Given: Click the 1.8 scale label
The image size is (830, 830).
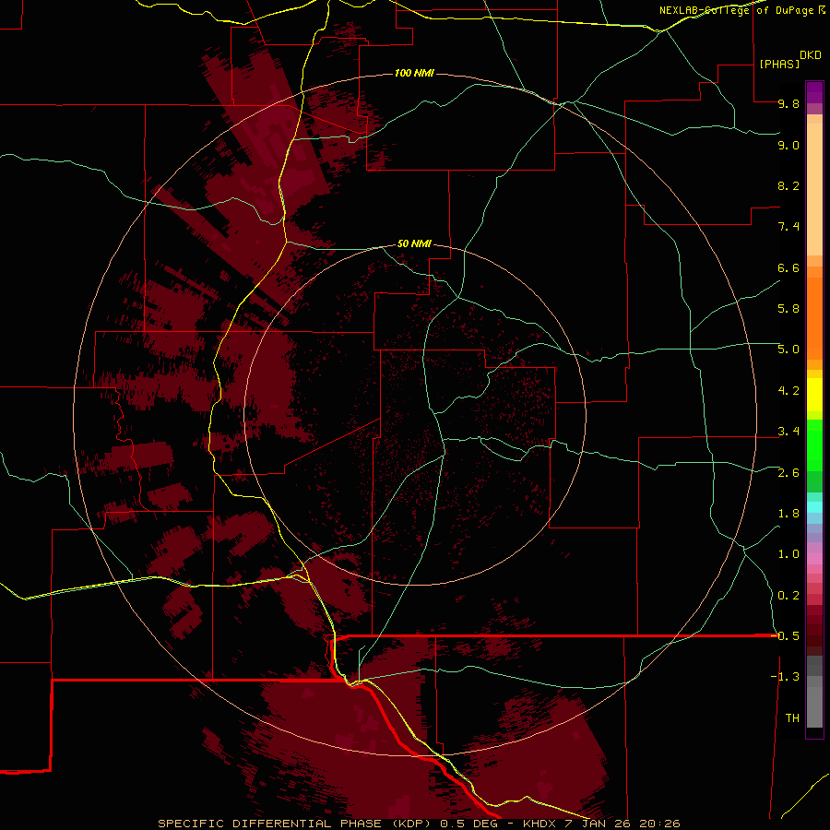Looking at the screenshot, I should [x=788, y=514].
